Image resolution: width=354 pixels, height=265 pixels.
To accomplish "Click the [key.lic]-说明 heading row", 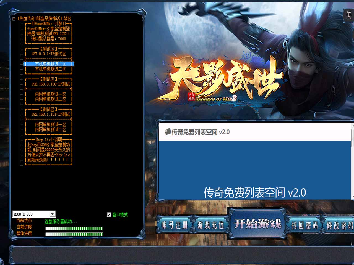I will tap(49, 140).
